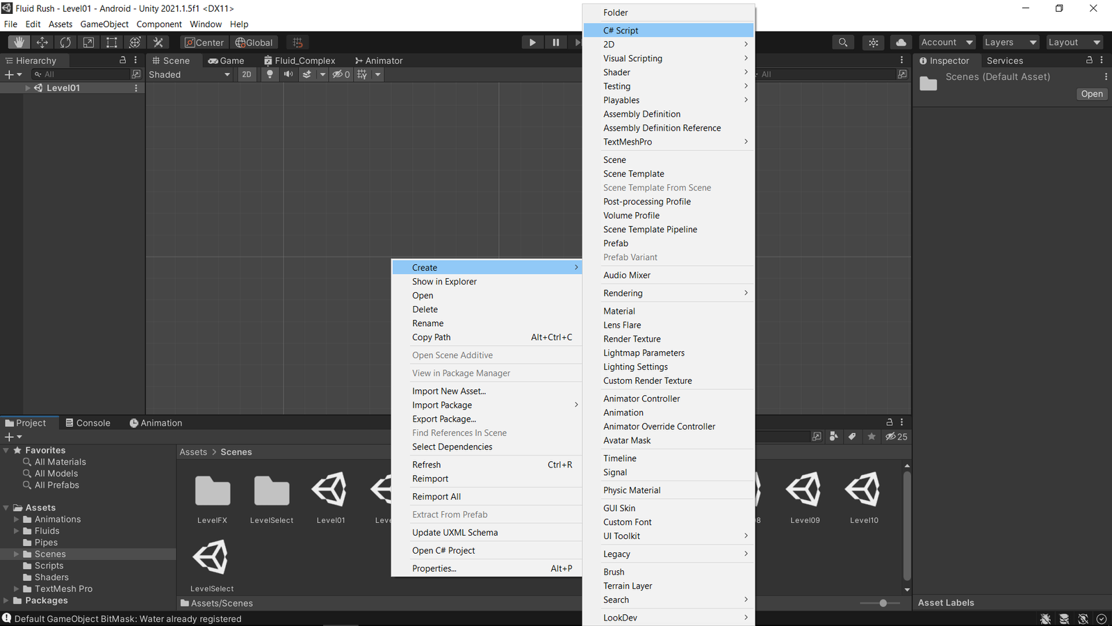Click the Open button in Inspector
1112x626 pixels.
coord(1091,94)
